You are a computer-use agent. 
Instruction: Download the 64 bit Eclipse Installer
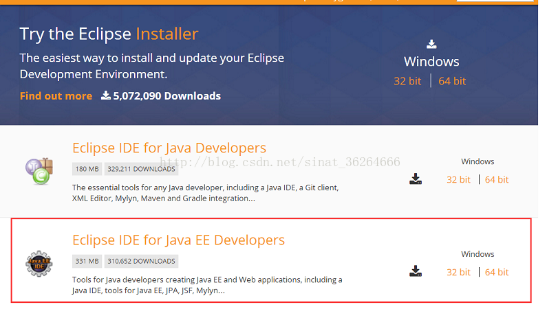[452, 81]
